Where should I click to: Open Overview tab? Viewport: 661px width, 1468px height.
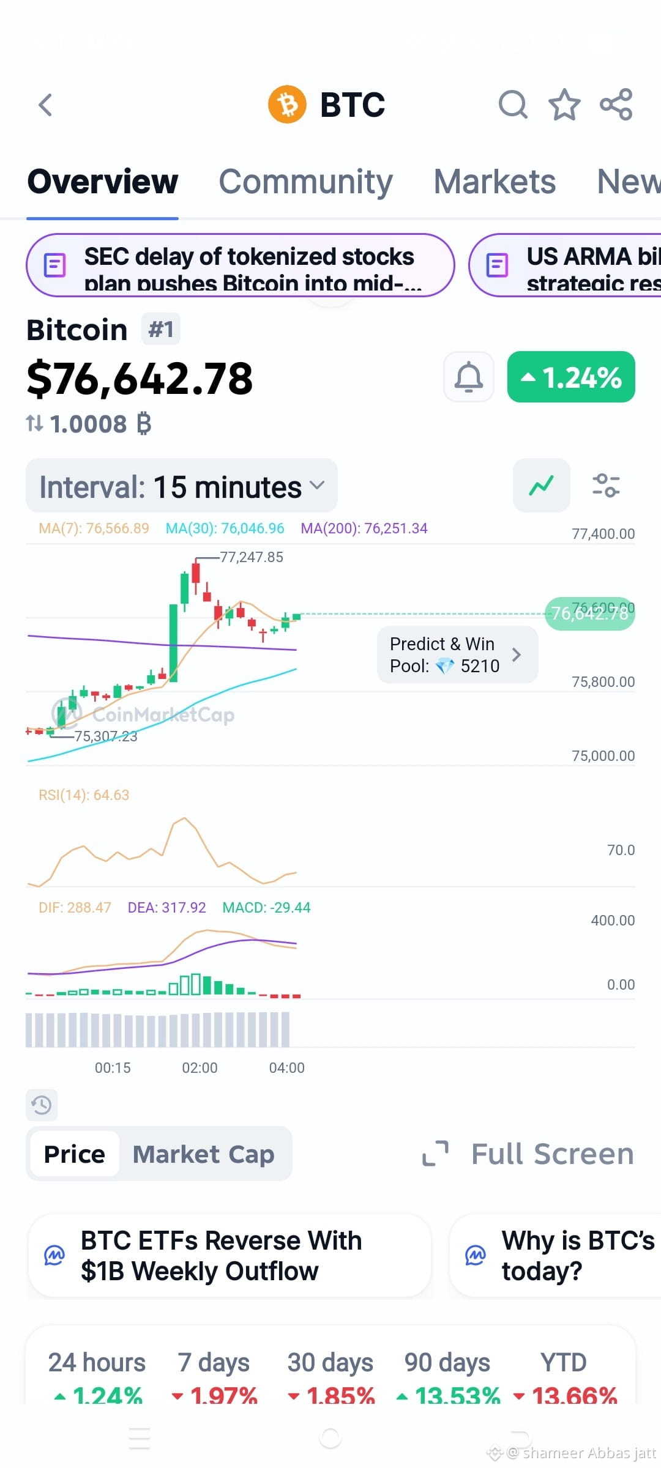click(x=103, y=182)
